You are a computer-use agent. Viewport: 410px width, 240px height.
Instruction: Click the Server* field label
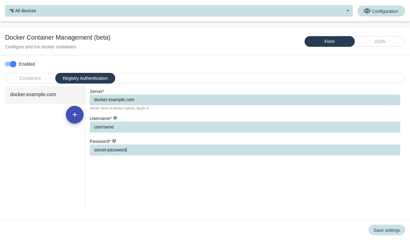coord(97,91)
